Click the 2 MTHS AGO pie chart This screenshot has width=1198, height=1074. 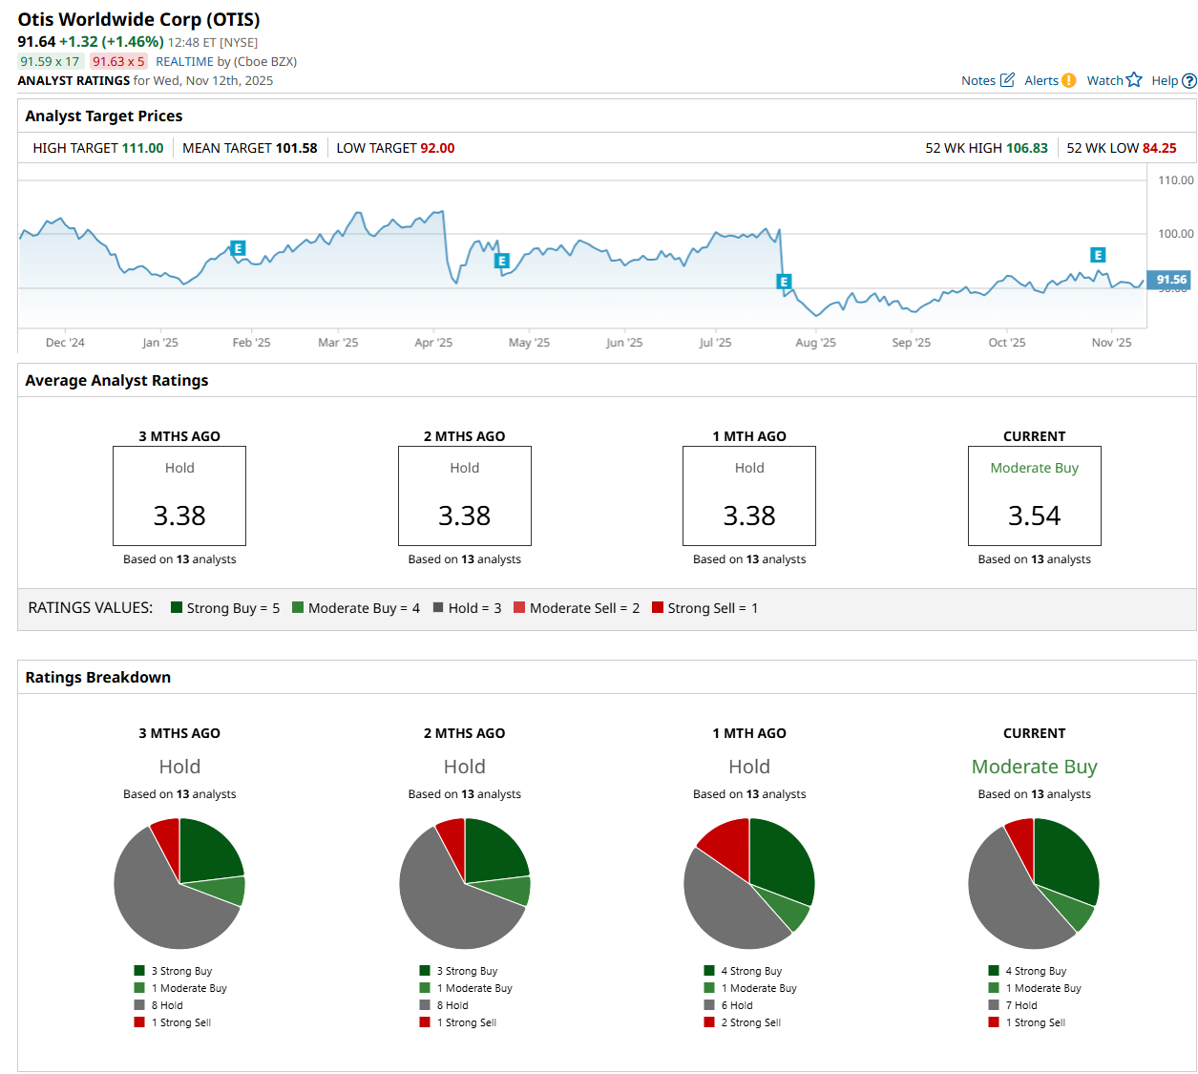point(465,883)
